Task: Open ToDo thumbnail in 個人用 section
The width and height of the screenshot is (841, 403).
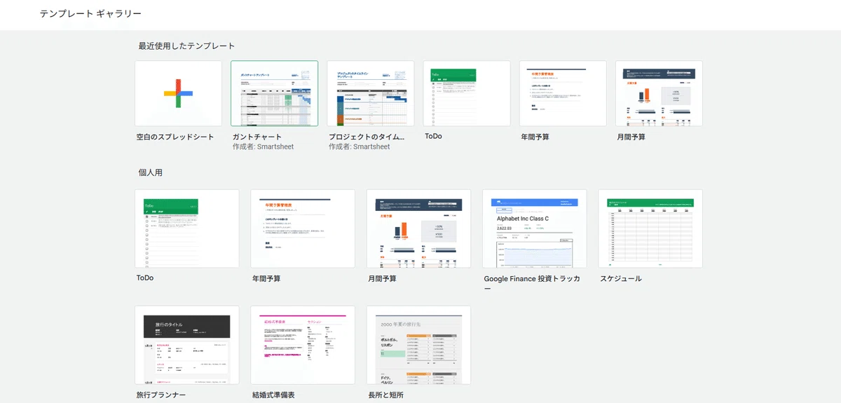Action: click(x=187, y=228)
